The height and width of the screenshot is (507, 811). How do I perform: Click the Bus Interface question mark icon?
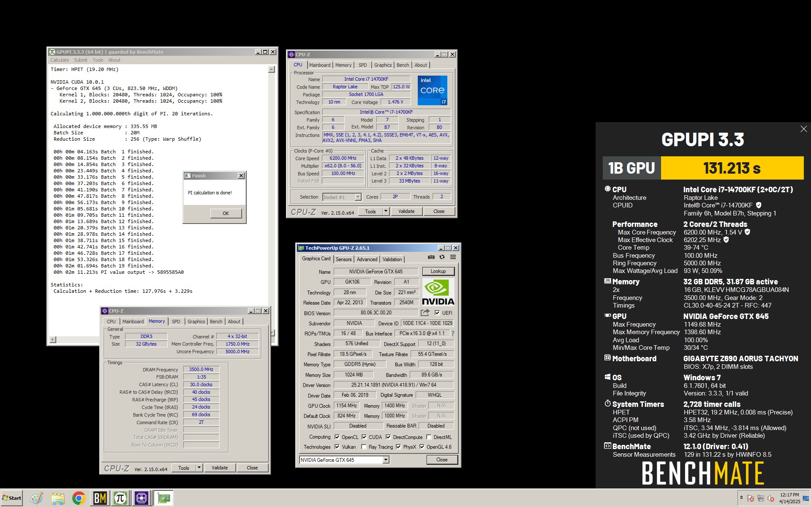click(x=452, y=333)
